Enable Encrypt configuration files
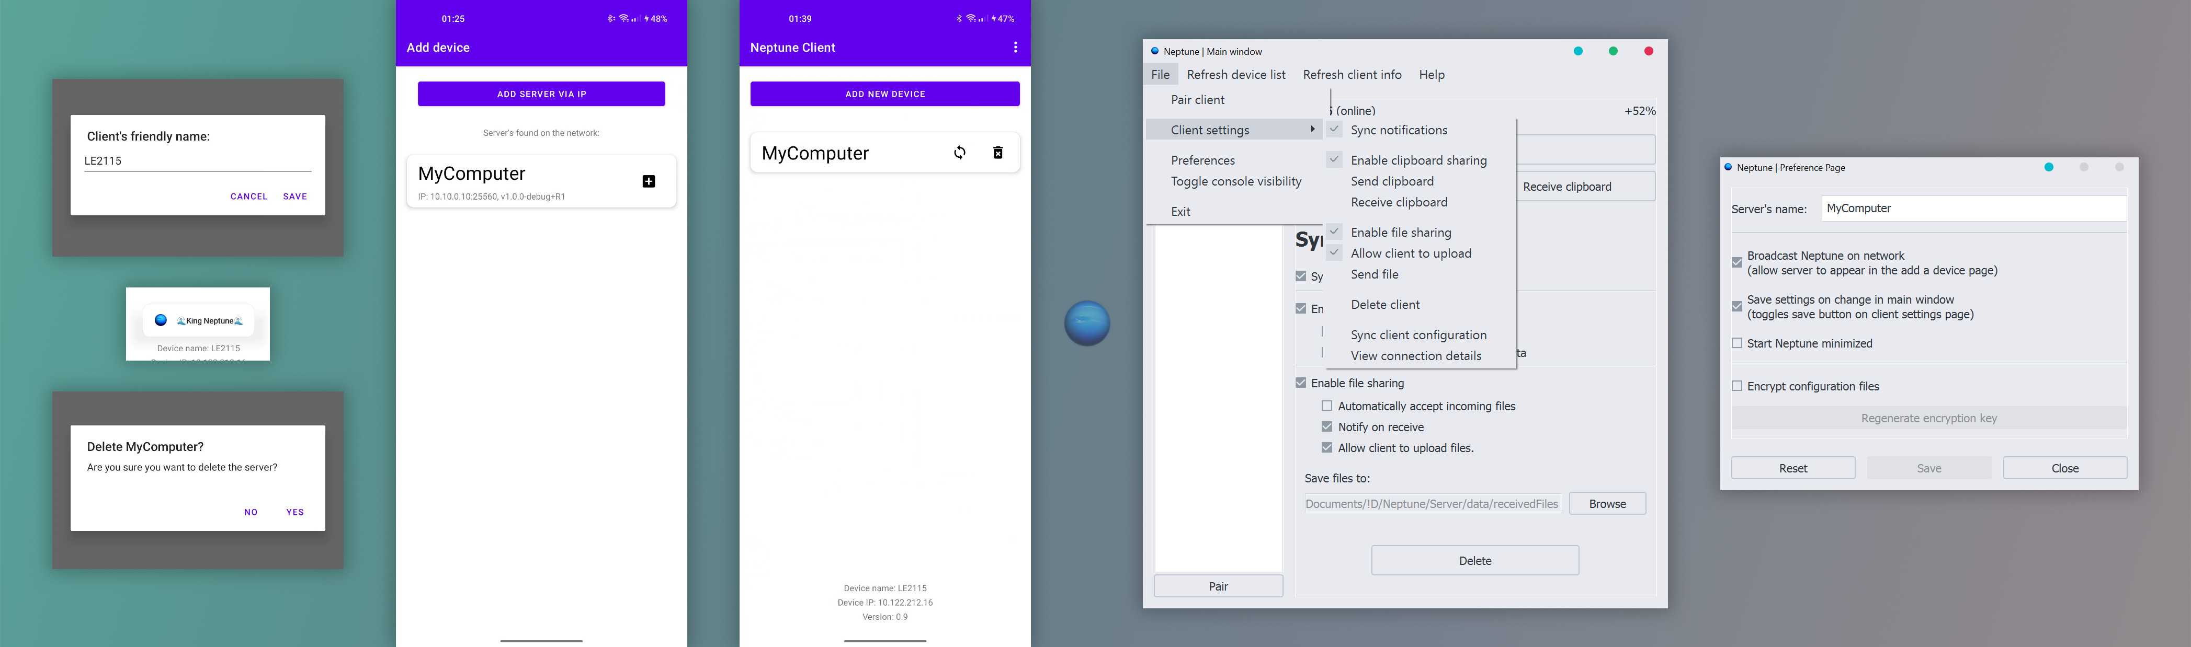 pyautogui.click(x=1737, y=386)
